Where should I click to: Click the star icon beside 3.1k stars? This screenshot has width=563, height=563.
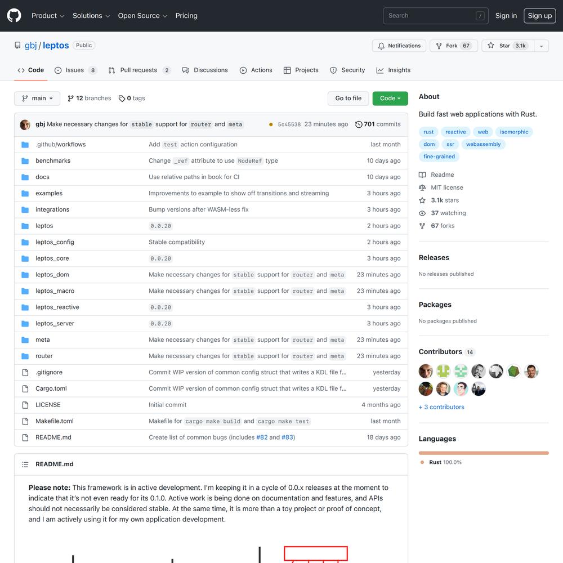(x=422, y=200)
